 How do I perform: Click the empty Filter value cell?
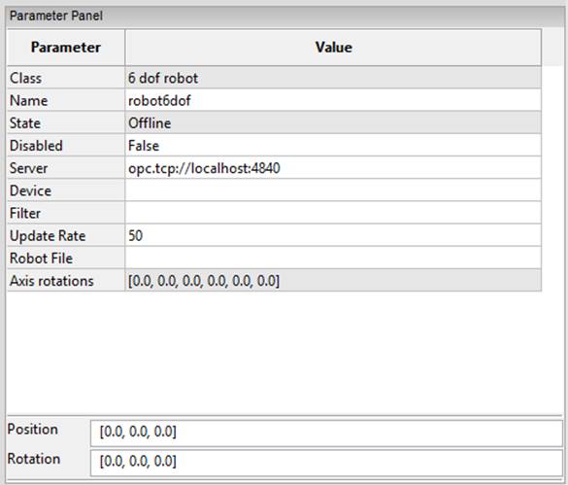click(x=333, y=213)
